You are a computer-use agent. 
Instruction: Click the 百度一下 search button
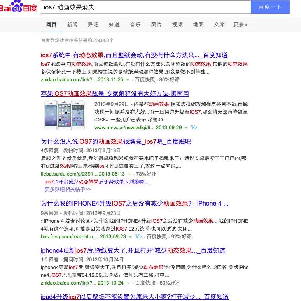[270, 7]
